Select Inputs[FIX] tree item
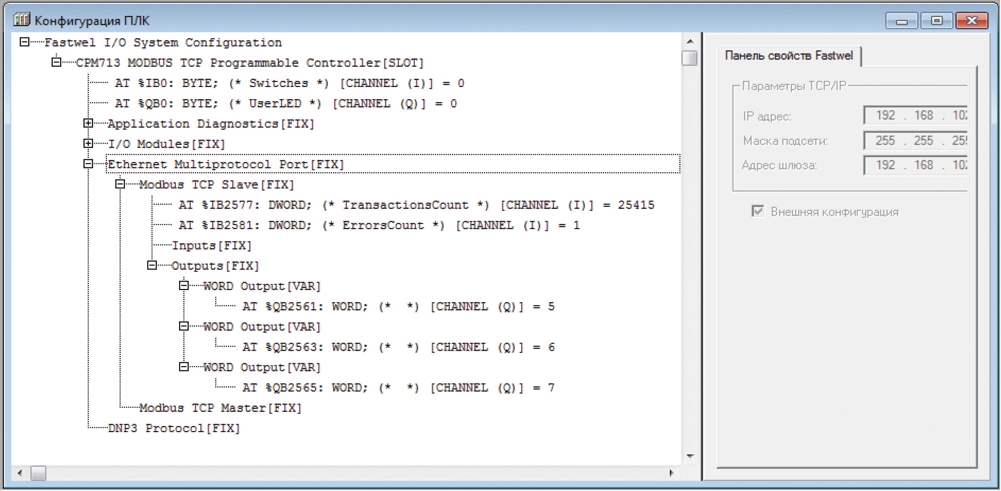The image size is (1001, 491). tap(211, 245)
